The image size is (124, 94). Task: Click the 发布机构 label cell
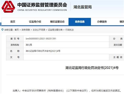tap(15, 45)
